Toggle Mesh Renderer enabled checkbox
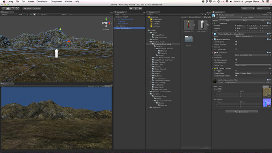 [217, 39]
